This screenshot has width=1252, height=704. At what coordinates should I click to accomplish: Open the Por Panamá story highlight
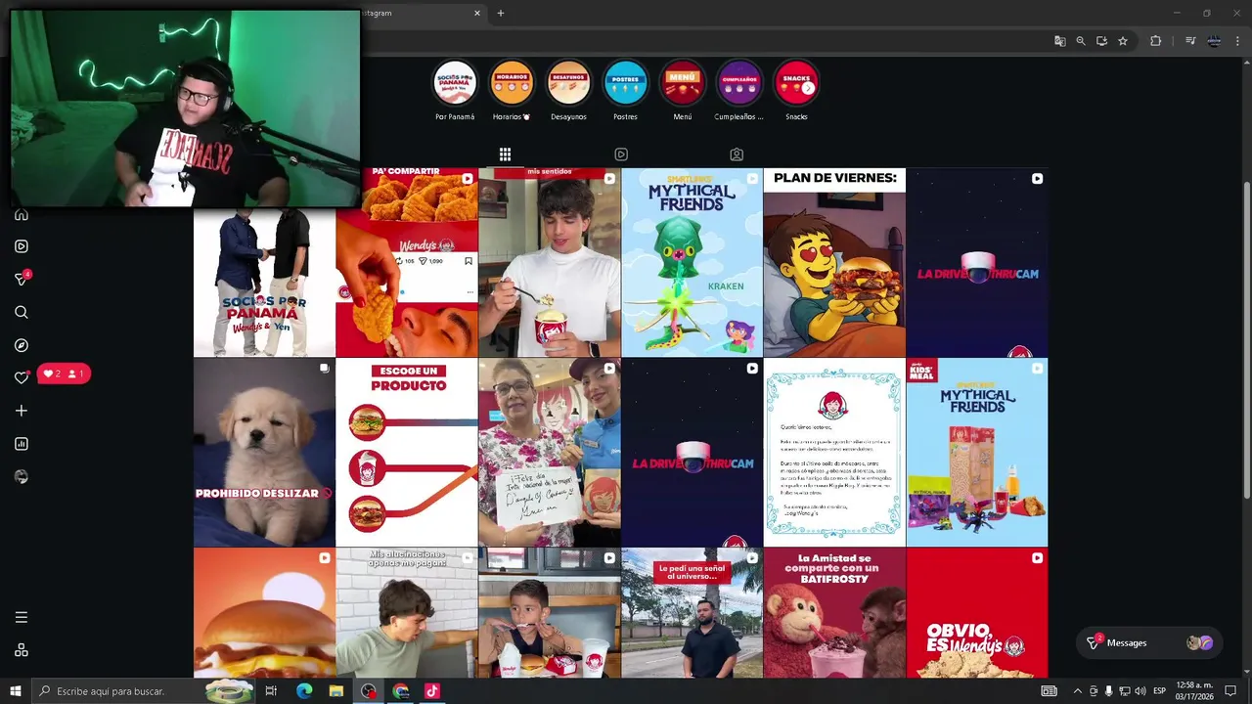pos(455,84)
